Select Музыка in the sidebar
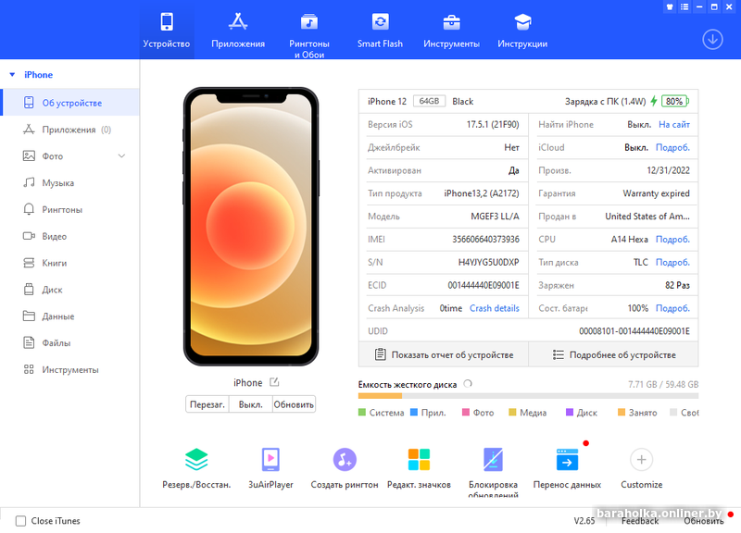 coord(57,183)
